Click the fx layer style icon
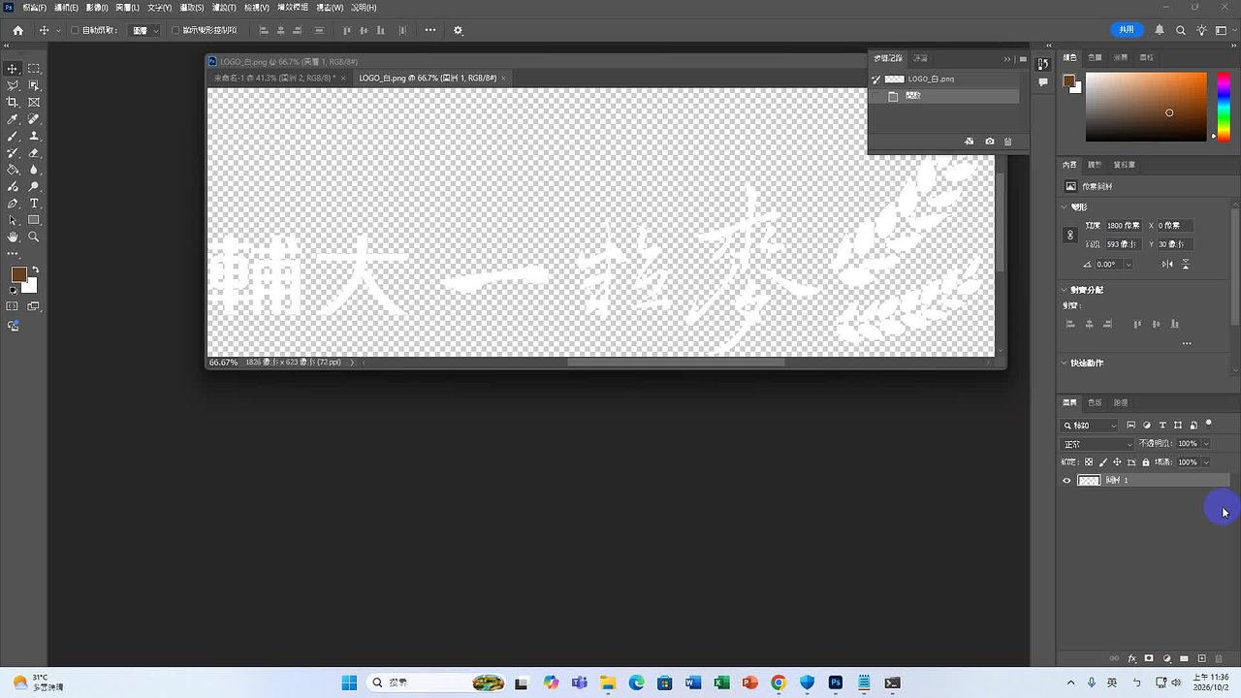 tap(1131, 658)
